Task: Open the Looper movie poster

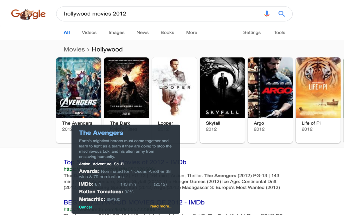Action: click(x=174, y=88)
